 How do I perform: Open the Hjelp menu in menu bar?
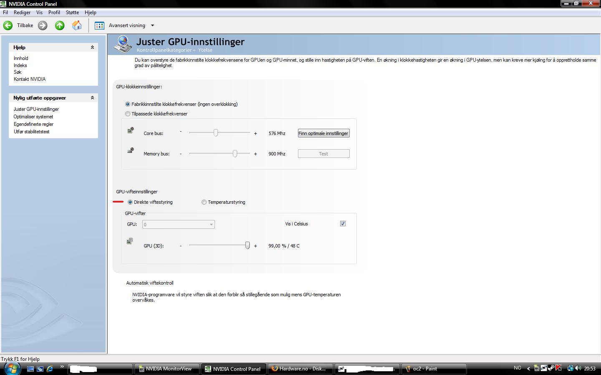(90, 12)
